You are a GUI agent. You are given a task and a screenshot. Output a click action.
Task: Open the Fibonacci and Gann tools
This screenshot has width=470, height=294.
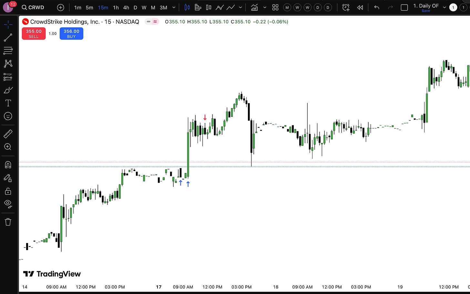(8, 50)
